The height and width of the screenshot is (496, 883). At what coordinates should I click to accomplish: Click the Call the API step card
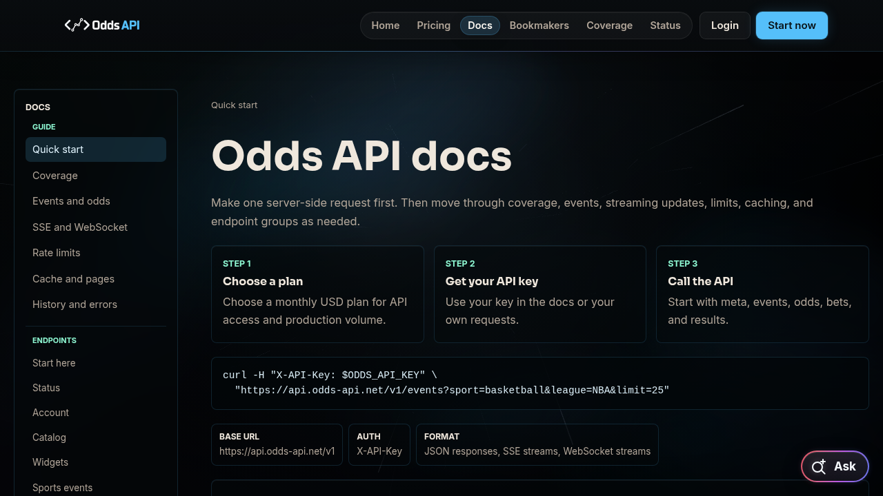coord(762,294)
